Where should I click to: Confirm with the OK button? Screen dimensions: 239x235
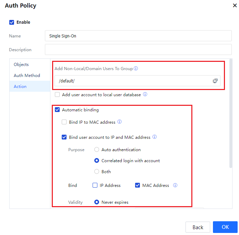pyautogui.click(x=225, y=227)
